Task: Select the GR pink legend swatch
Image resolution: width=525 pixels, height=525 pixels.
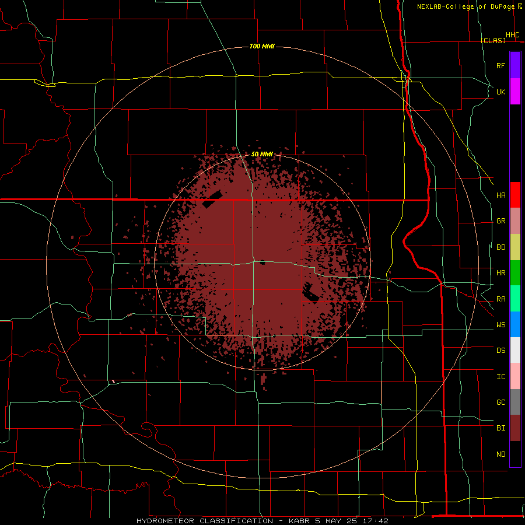Action: pos(515,221)
